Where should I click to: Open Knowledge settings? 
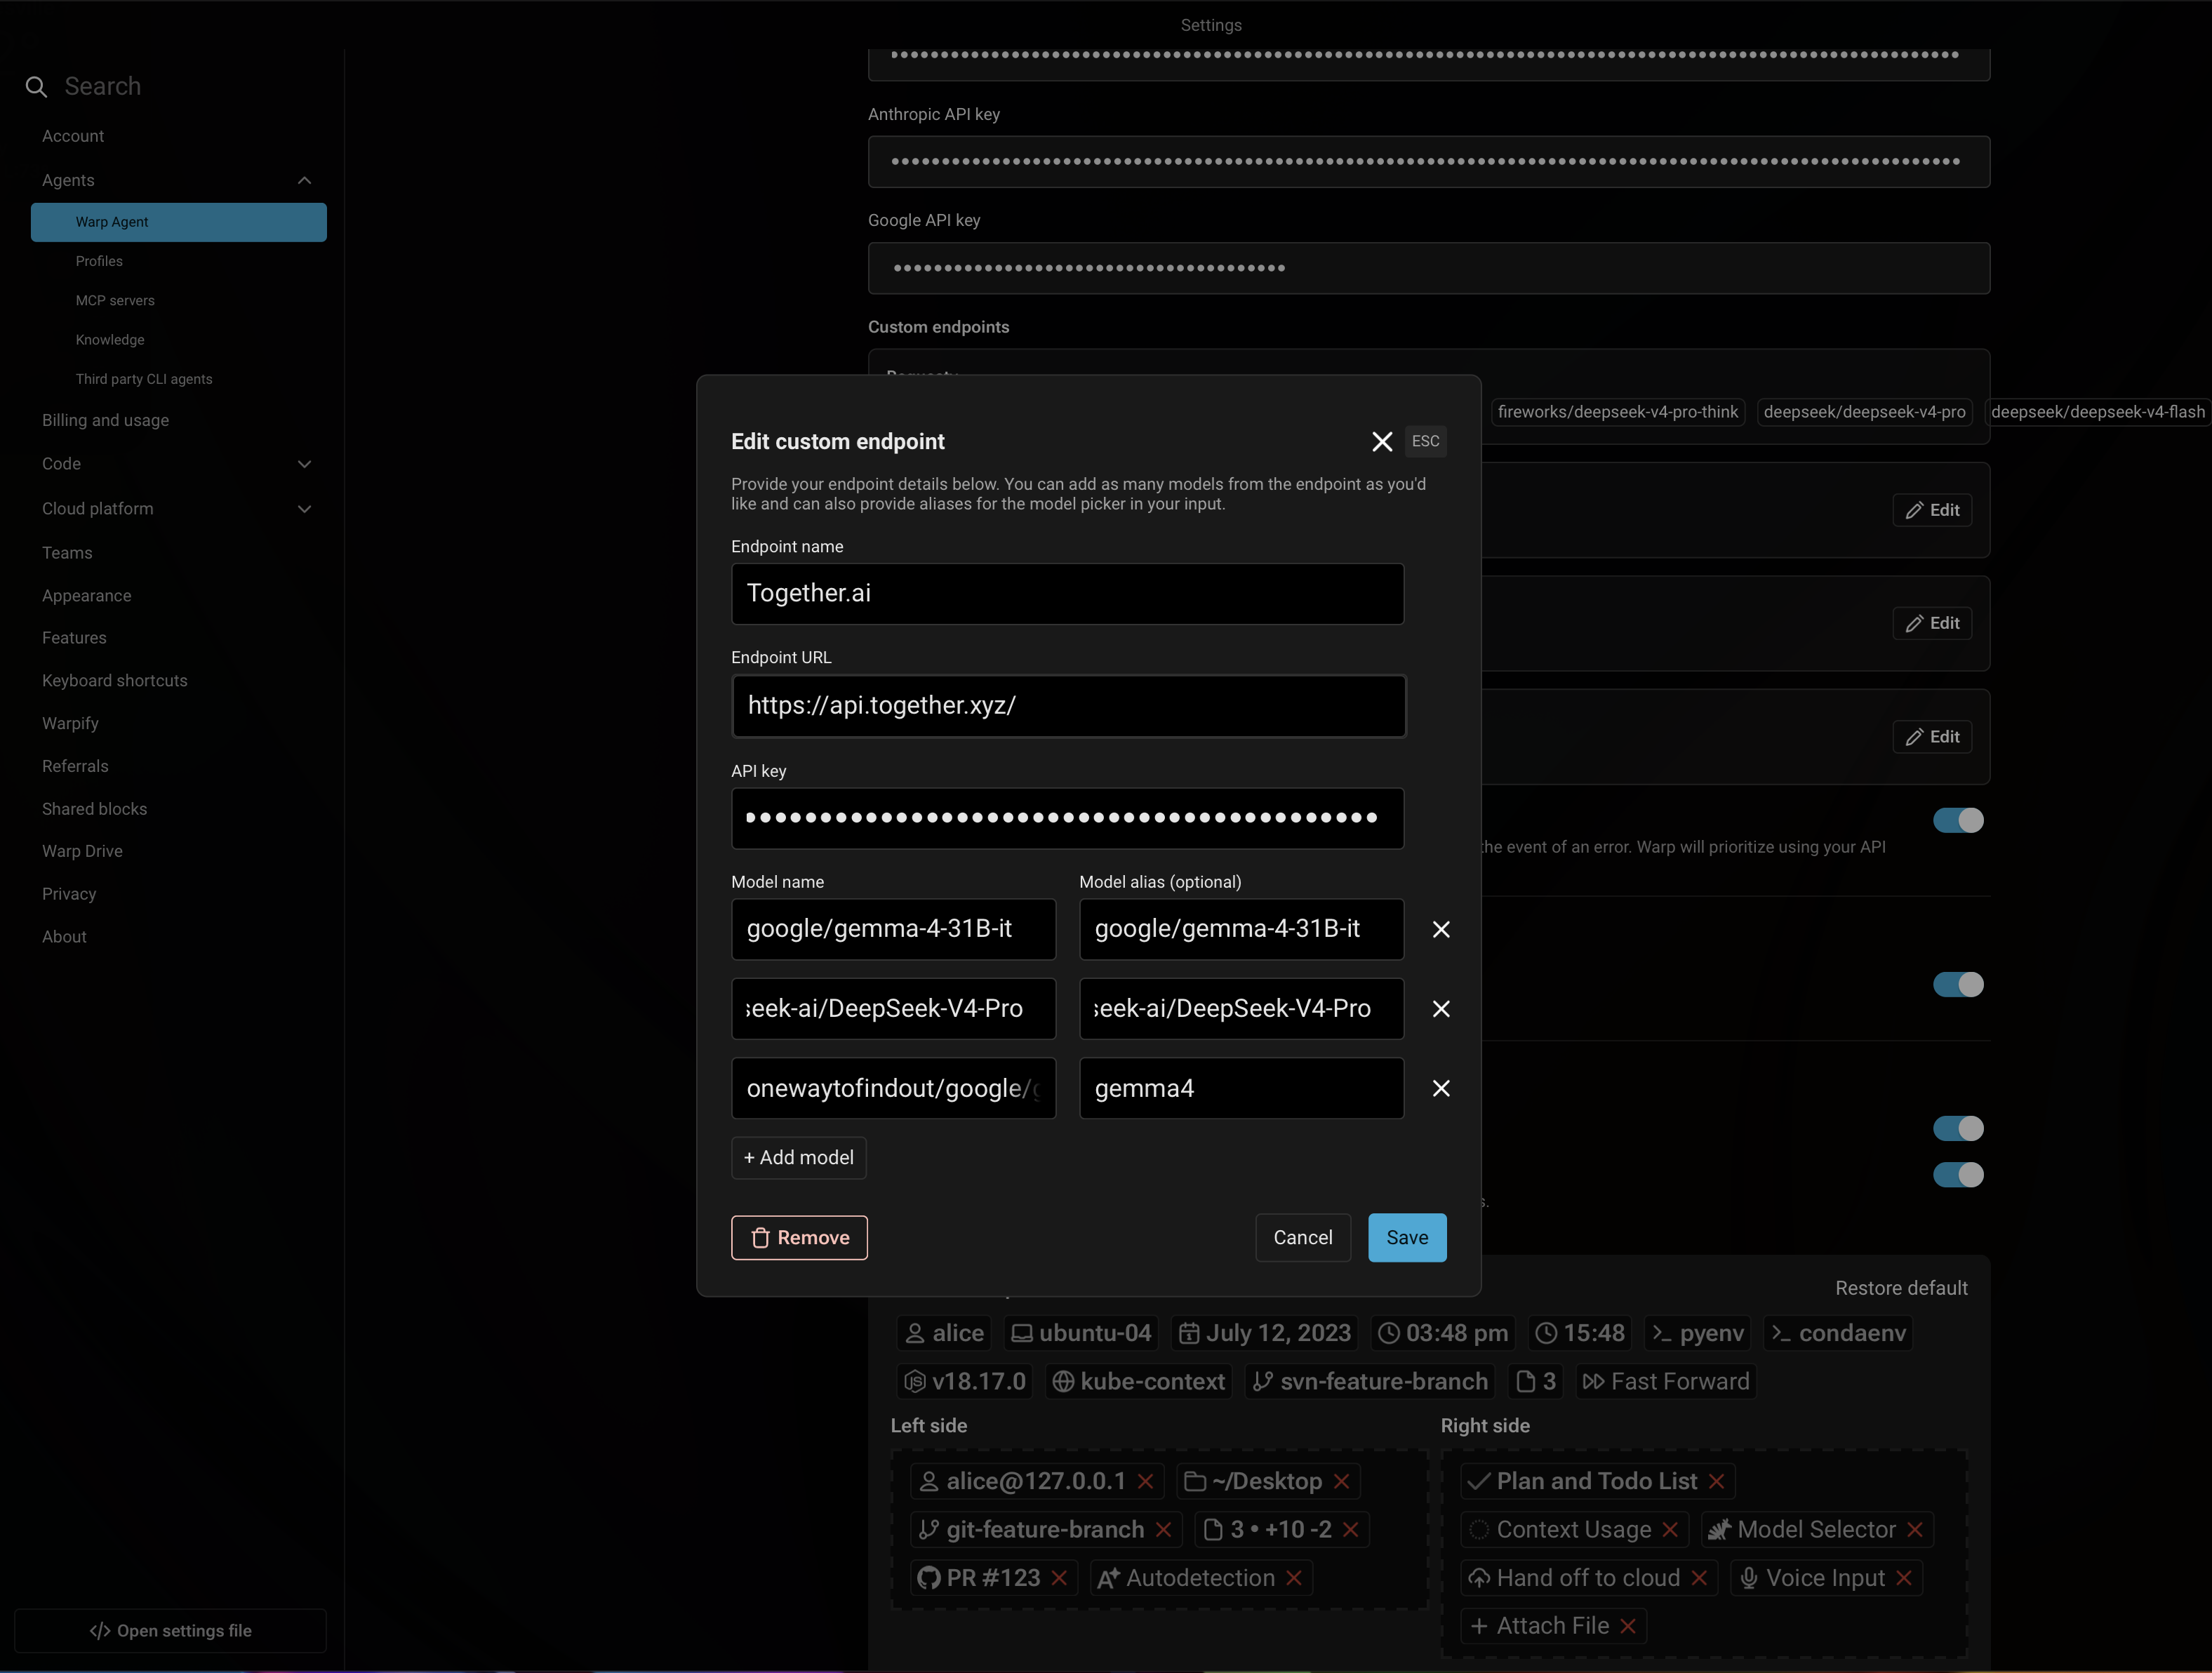110,340
